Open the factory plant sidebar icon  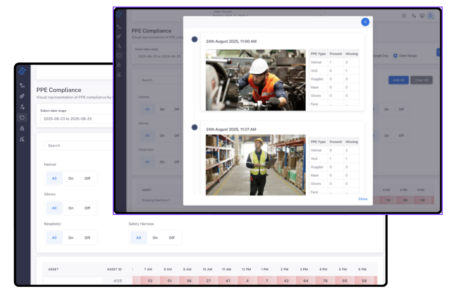point(22,139)
